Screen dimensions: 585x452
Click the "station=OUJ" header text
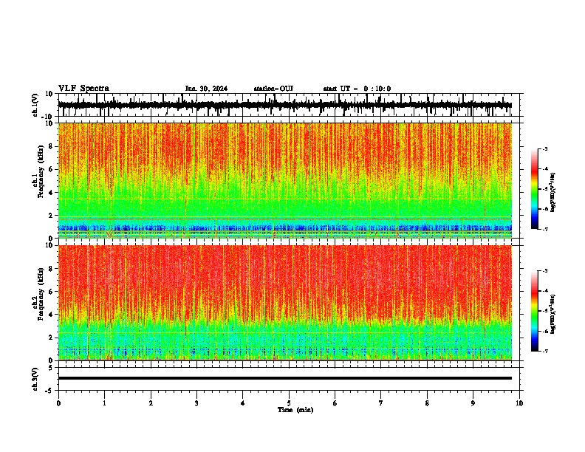click(273, 89)
